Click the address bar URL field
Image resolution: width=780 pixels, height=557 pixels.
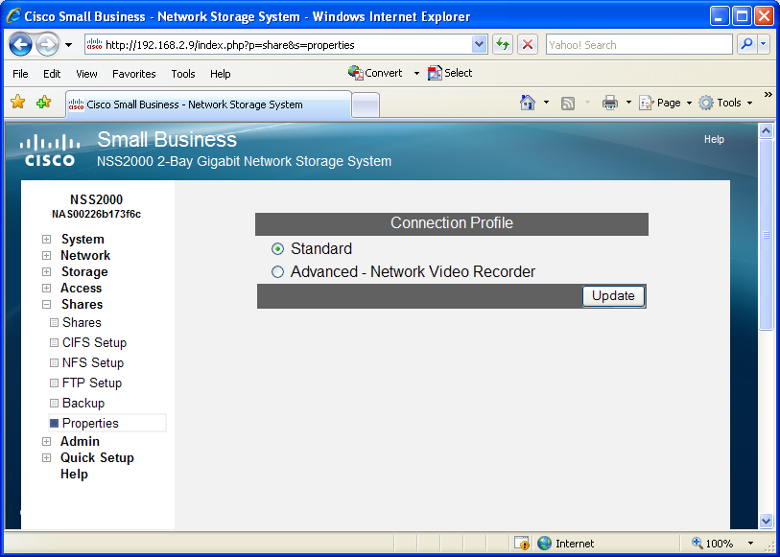pos(278,45)
